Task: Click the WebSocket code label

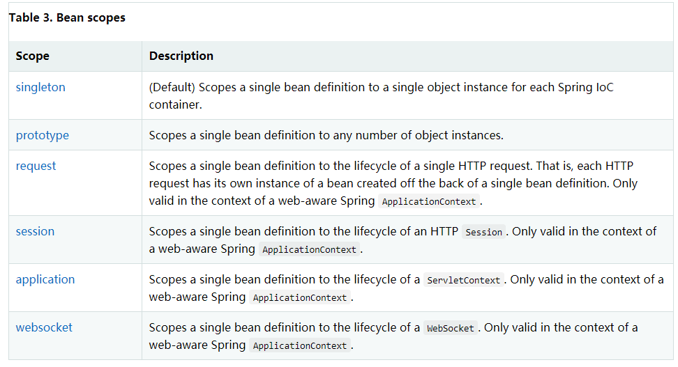Action: [x=450, y=328]
